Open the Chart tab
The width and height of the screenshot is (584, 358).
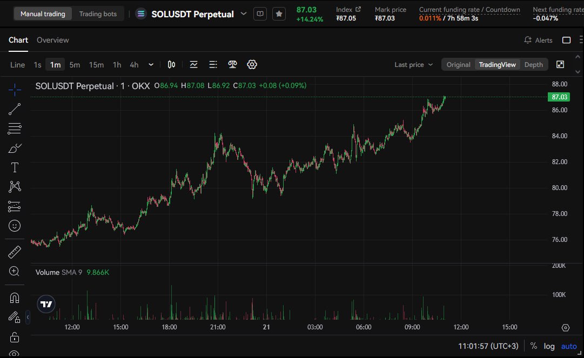click(x=18, y=40)
